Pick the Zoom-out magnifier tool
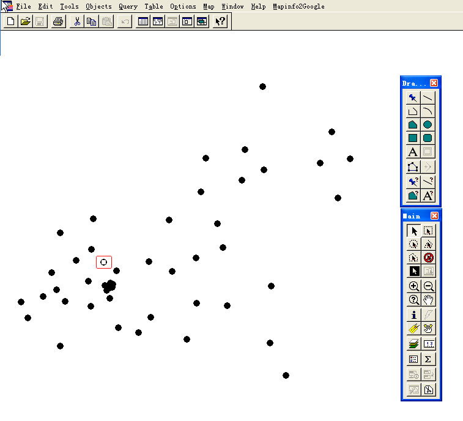This screenshot has height=421, width=463. 428,286
